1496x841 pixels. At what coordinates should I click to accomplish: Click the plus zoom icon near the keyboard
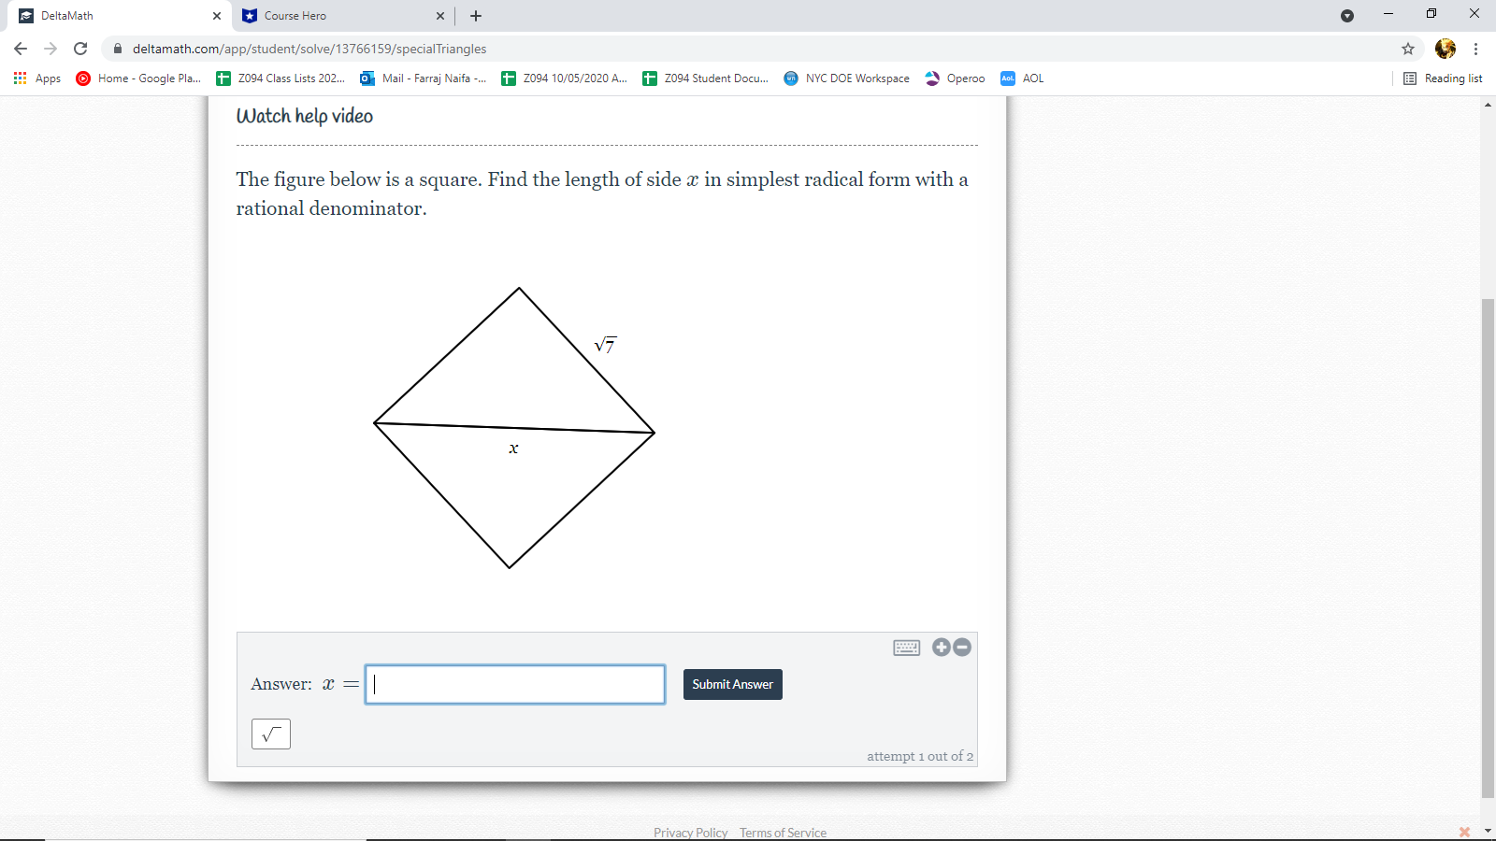(x=941, y=647)
